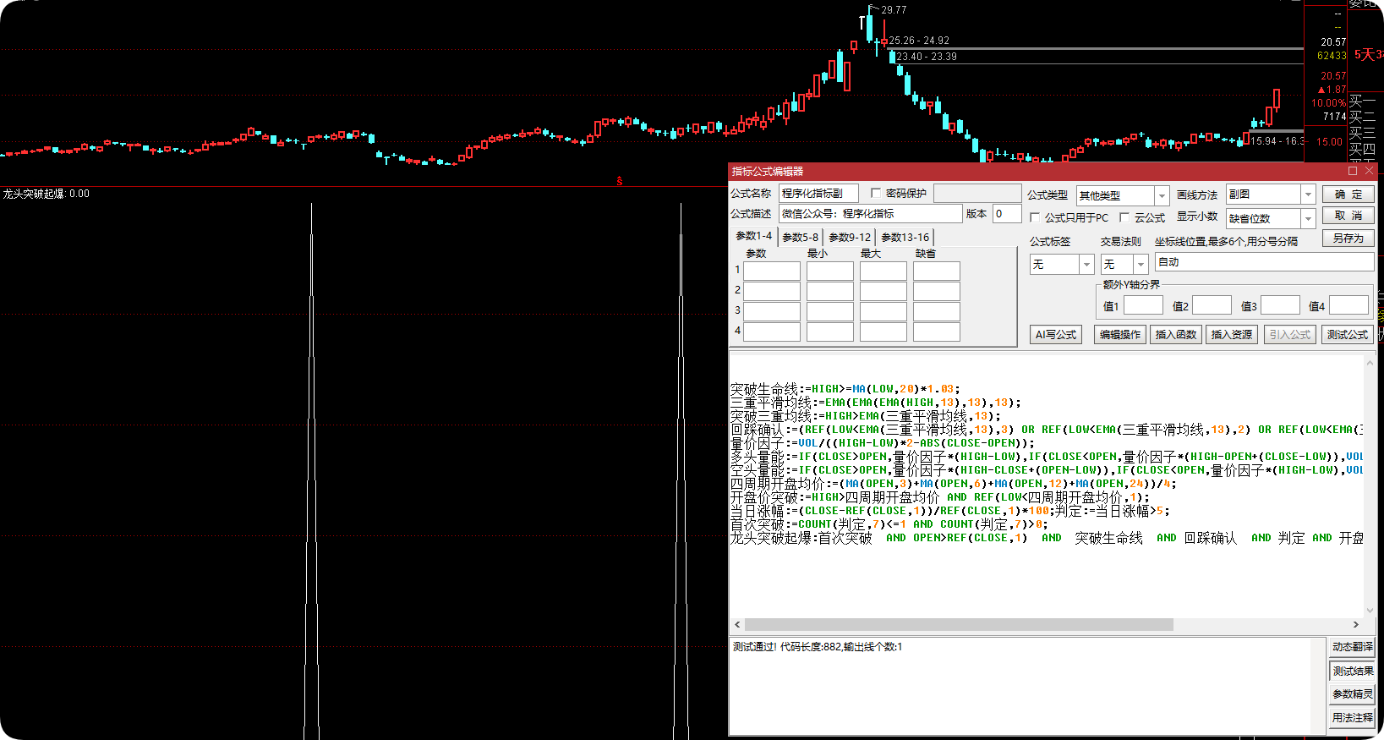The image size is (1384, 740).
Task: Close the 指标公式编辑器 dialog
Action: pyautogui.click(x=1369, y=171)
